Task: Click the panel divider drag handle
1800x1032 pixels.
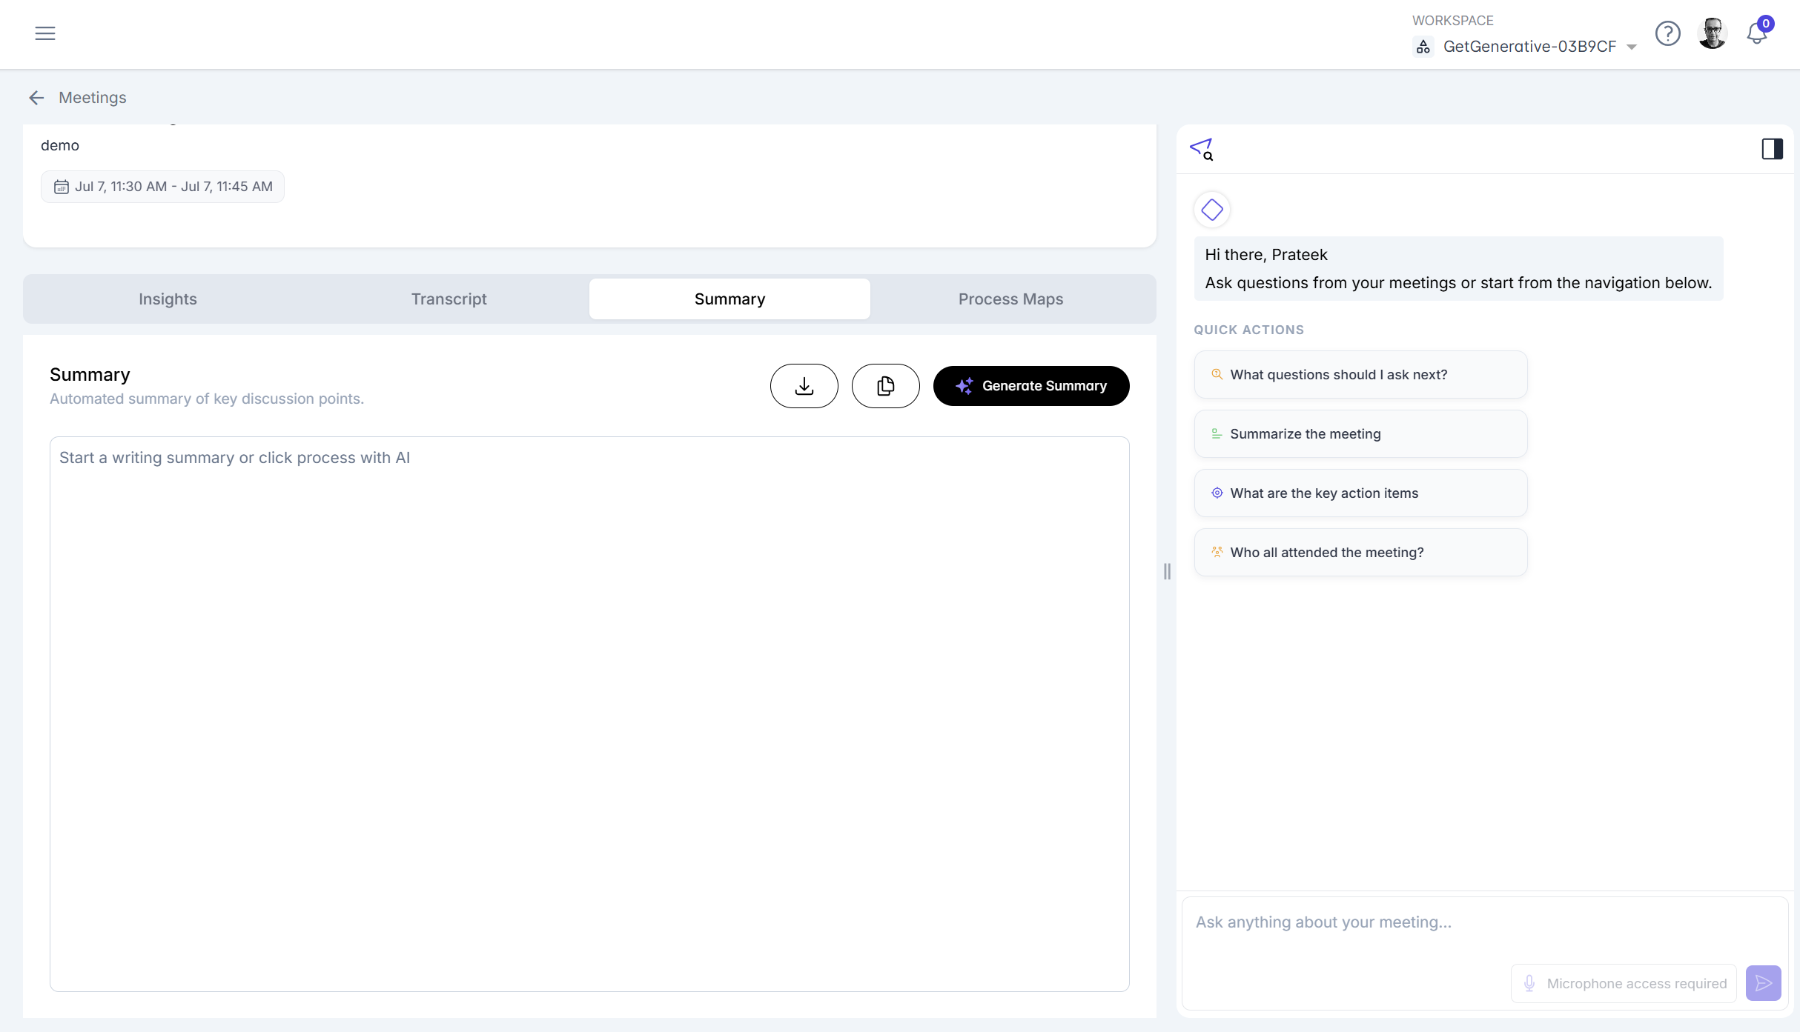Action: (x=1167, y=571)
